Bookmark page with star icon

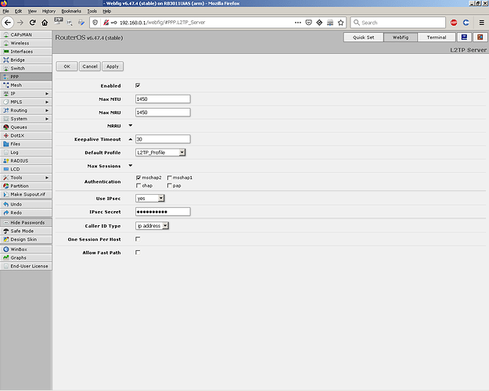[x=340, y=23]
